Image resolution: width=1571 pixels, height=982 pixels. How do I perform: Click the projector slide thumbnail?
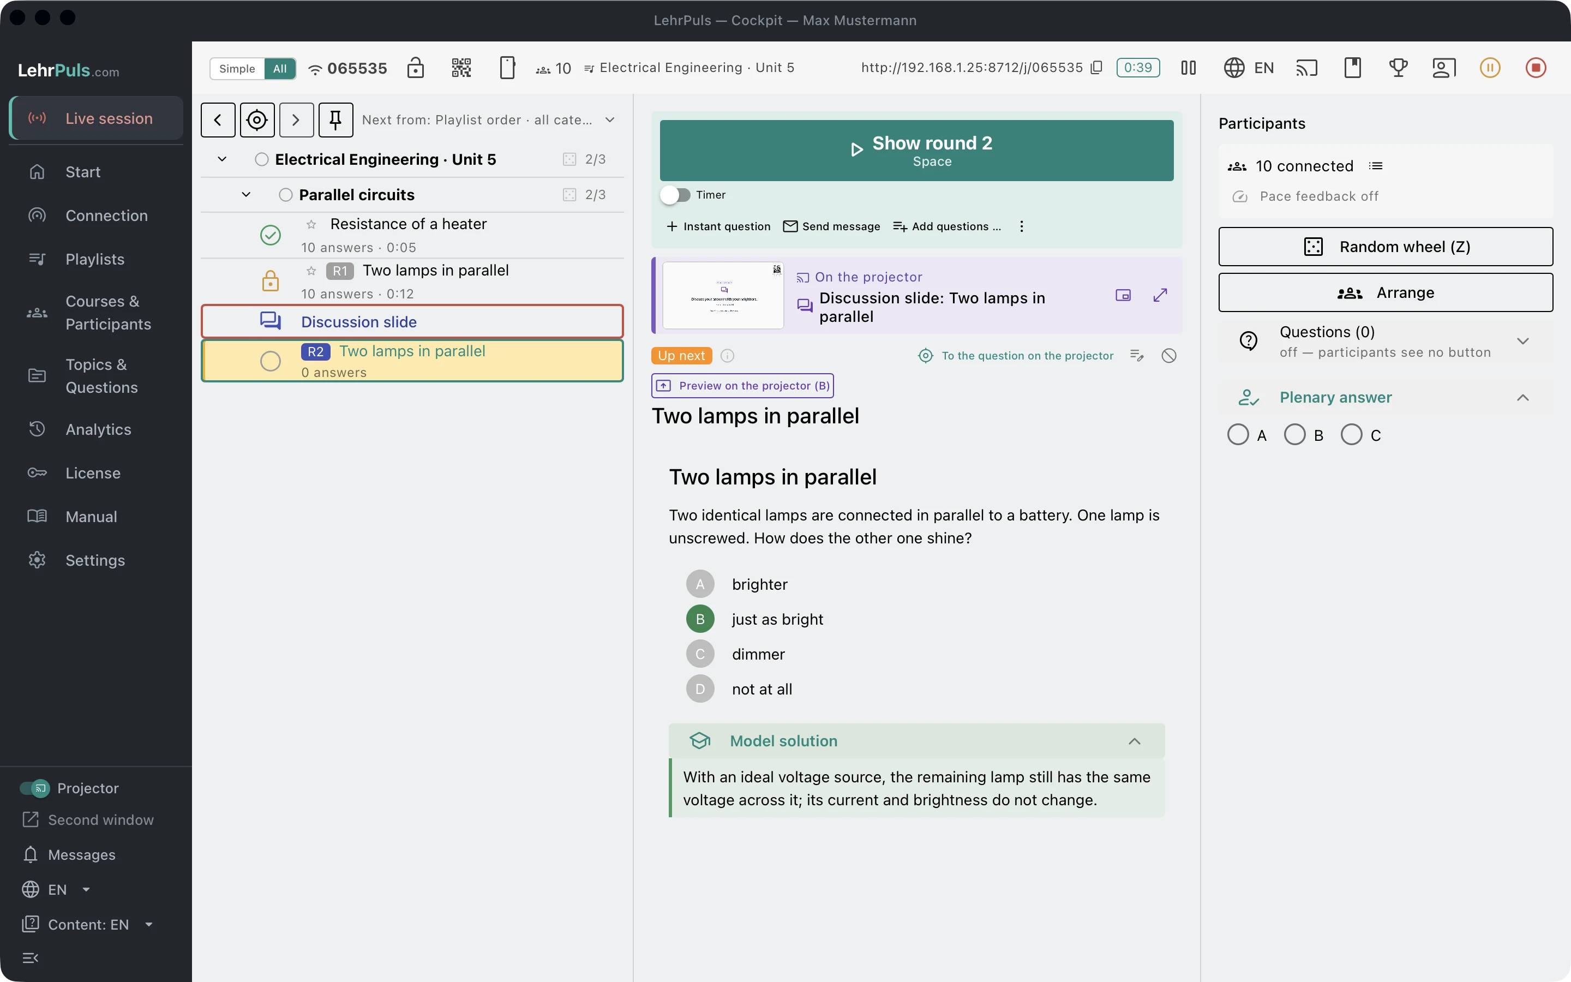pyautogui.click(x=723, y=296)
